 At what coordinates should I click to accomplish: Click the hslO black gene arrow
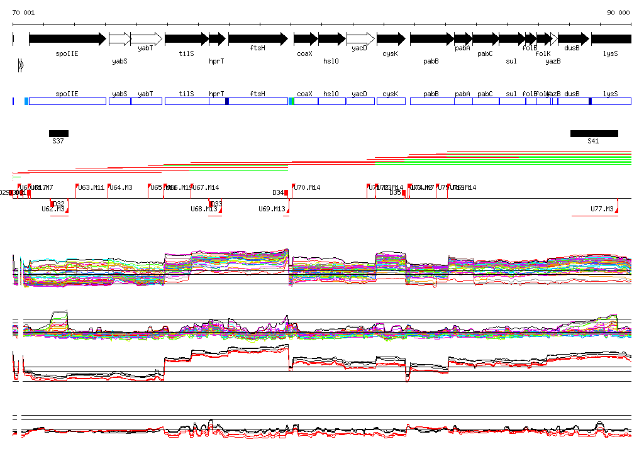pos(332,39)
